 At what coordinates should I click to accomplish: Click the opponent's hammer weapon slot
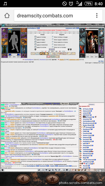click(82, 42)
